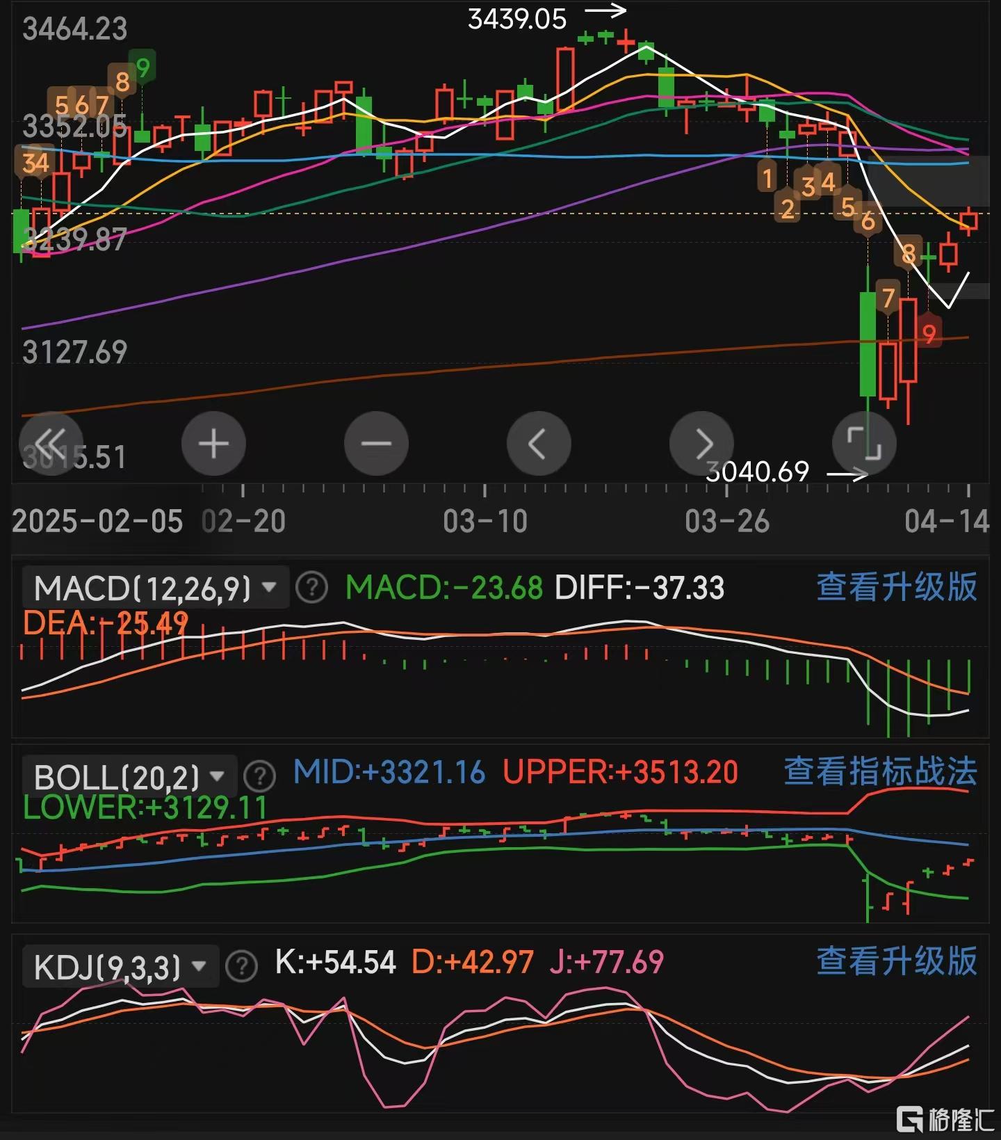Click the 3439.05 high price label
1001x1140 pixels.
(x=517, y=19)
